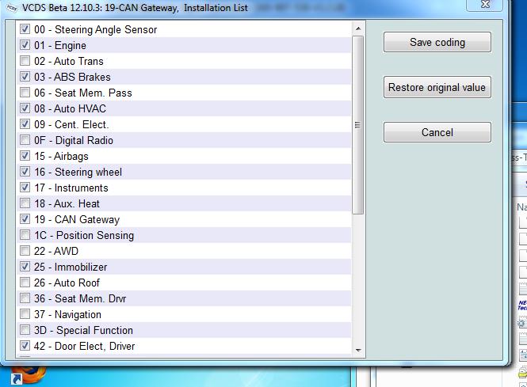Viewport: 527px width, 387px height.
Task: Click the VCDS title bar app icon
Action: point(12,7)
